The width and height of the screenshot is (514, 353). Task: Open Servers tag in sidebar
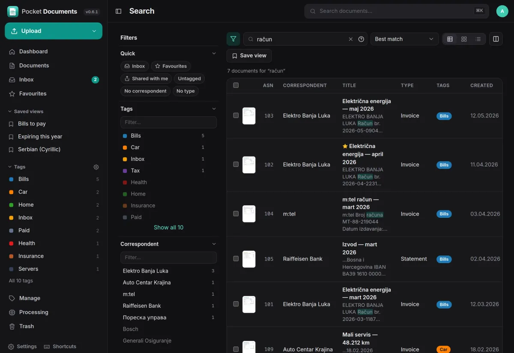pyautogui.click(x=54, y=269)
